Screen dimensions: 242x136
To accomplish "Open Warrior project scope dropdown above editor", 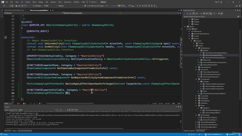I will click(x=33, y=13).
